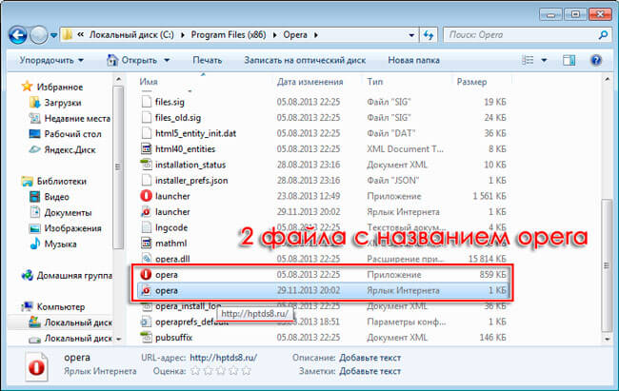Expand the address bar history dropdown
The height and width of the screenshot is (391, 619).
click(x=411, y=35)
